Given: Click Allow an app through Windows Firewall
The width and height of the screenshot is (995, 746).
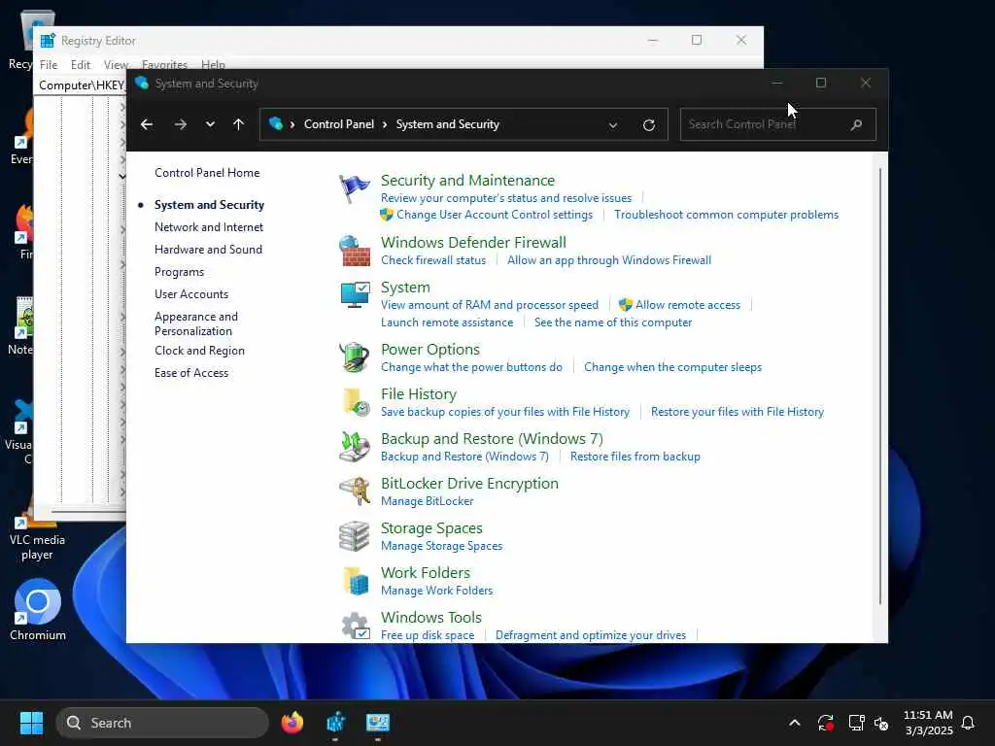Looking at the screenshot, I should [609, 260].
